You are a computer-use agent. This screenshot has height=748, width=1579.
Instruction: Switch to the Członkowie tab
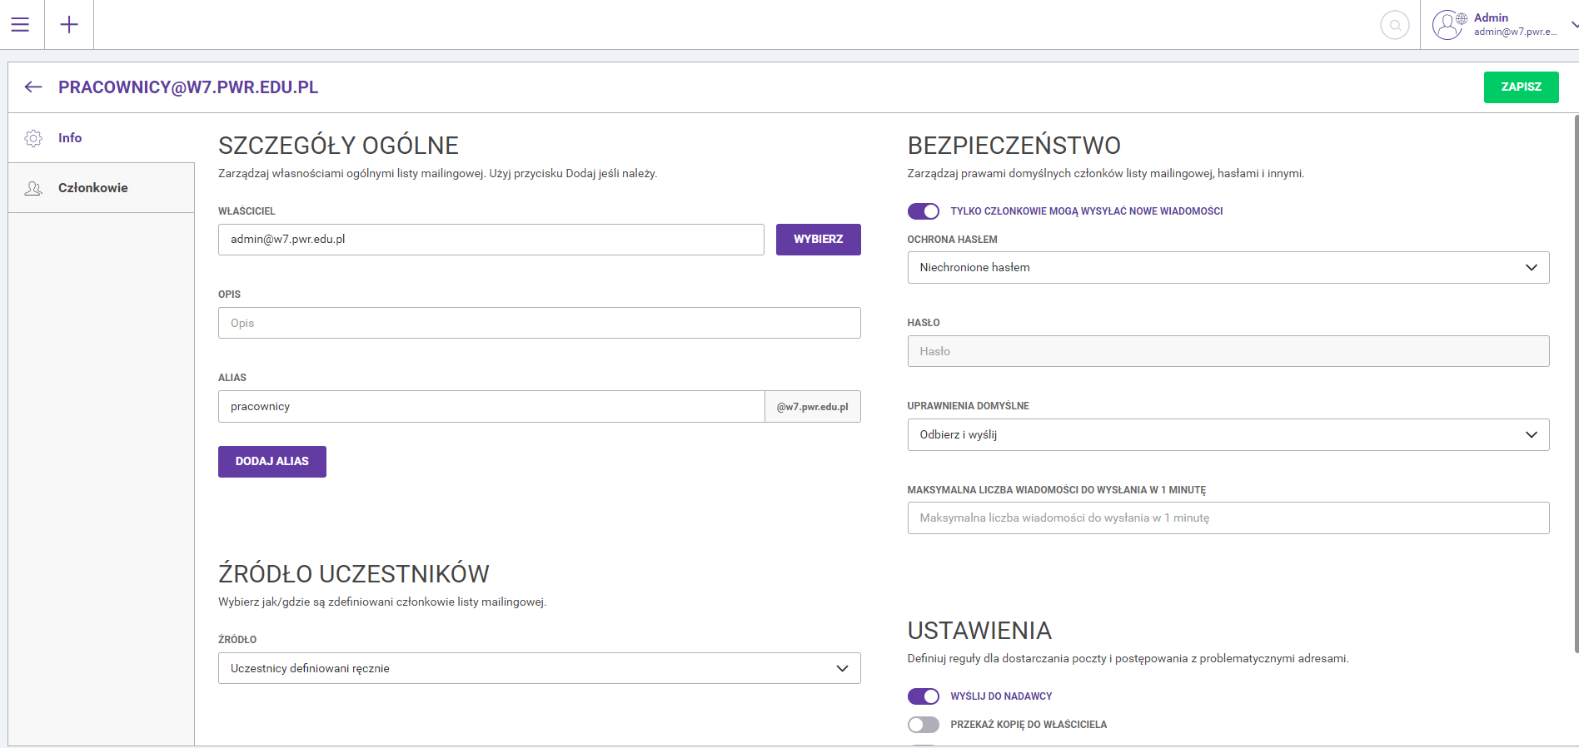coord(92,188)
